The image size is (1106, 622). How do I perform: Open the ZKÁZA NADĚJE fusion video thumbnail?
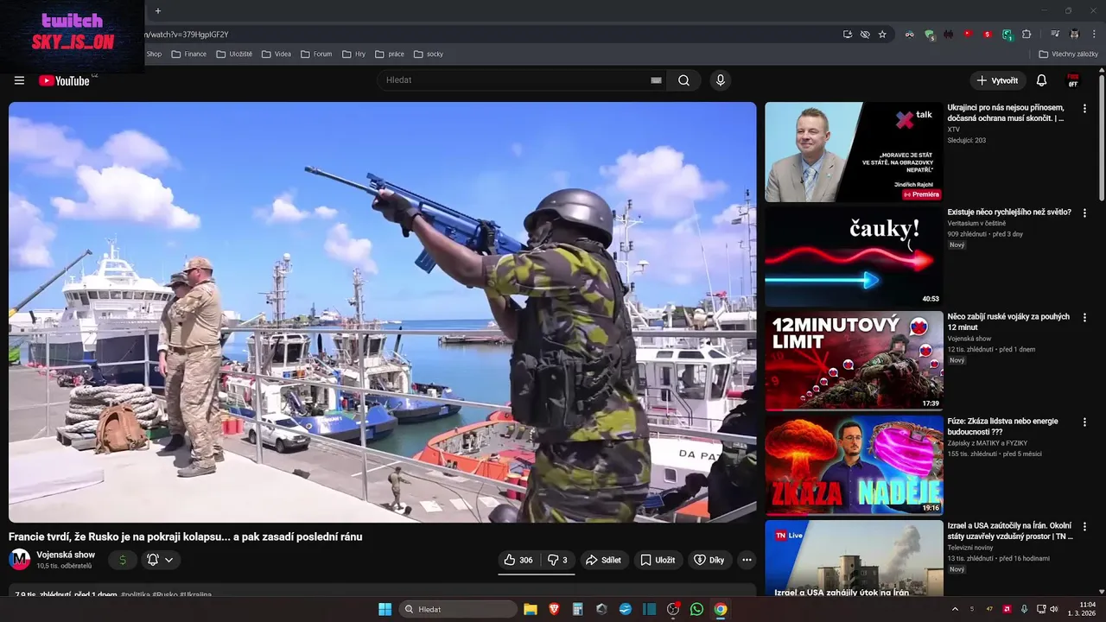[x=854, y=465]
